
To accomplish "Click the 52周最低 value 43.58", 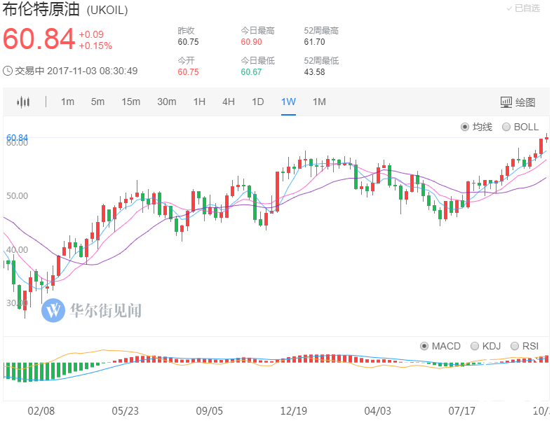I will point(314,72).
